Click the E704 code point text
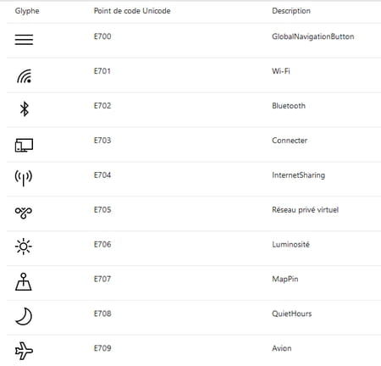381x366 pixels. click(102, 175)
